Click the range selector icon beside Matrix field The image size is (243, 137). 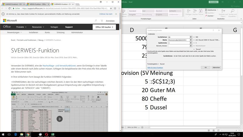point(191,40)
